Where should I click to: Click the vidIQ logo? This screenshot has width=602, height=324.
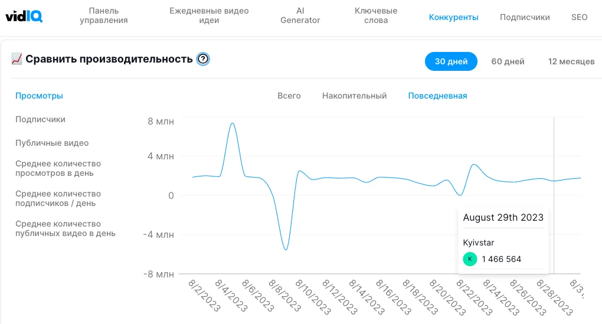24,16
